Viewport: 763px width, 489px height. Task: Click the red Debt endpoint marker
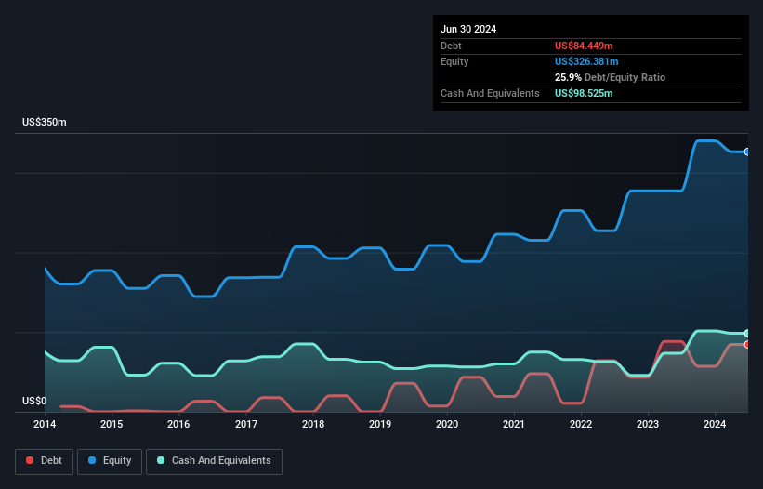click(x=746, y=345)
